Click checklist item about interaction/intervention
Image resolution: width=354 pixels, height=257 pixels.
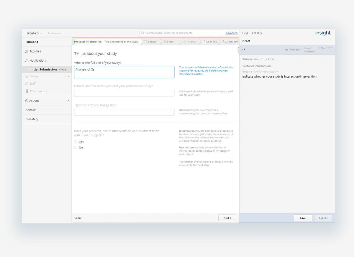coord(279,76)
